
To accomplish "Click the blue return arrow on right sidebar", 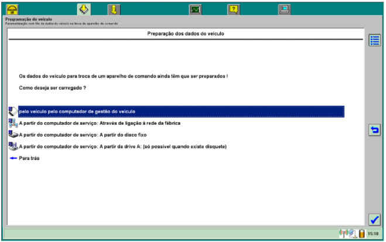I will [x=374, y=130].
